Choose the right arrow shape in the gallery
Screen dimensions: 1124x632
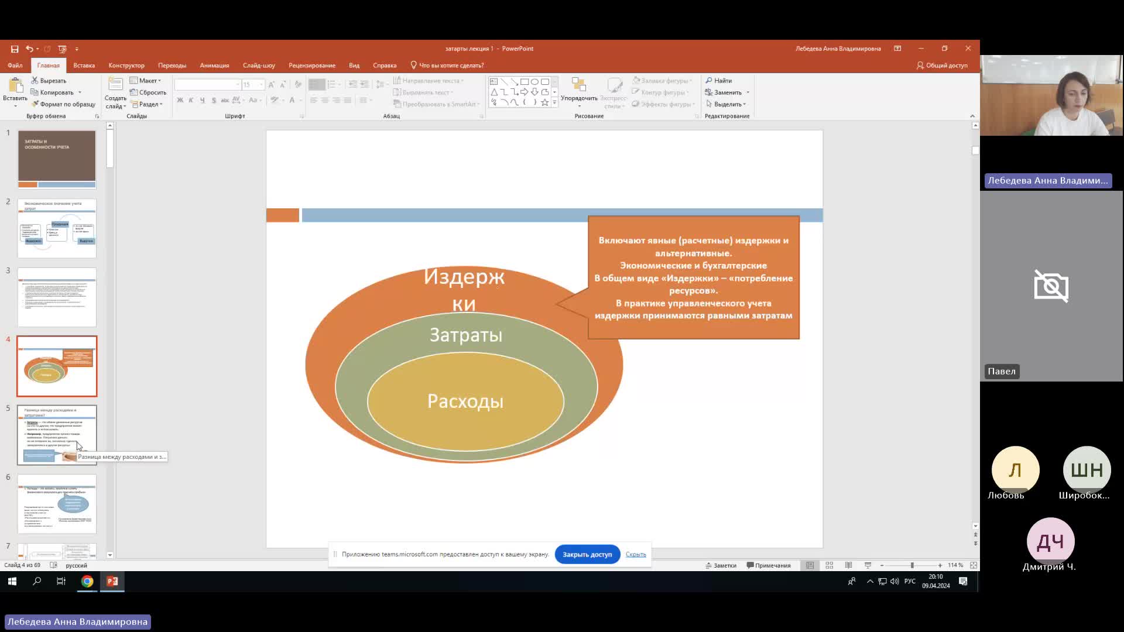point(525,92)
